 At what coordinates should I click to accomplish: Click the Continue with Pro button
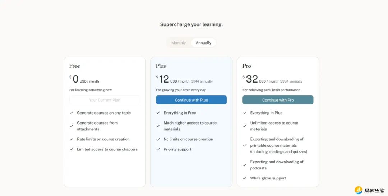pos(278,100)
